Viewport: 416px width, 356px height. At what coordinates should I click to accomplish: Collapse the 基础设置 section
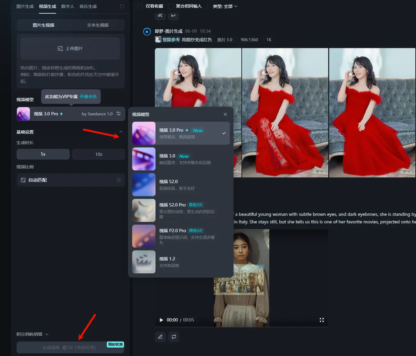pos(121,132)
